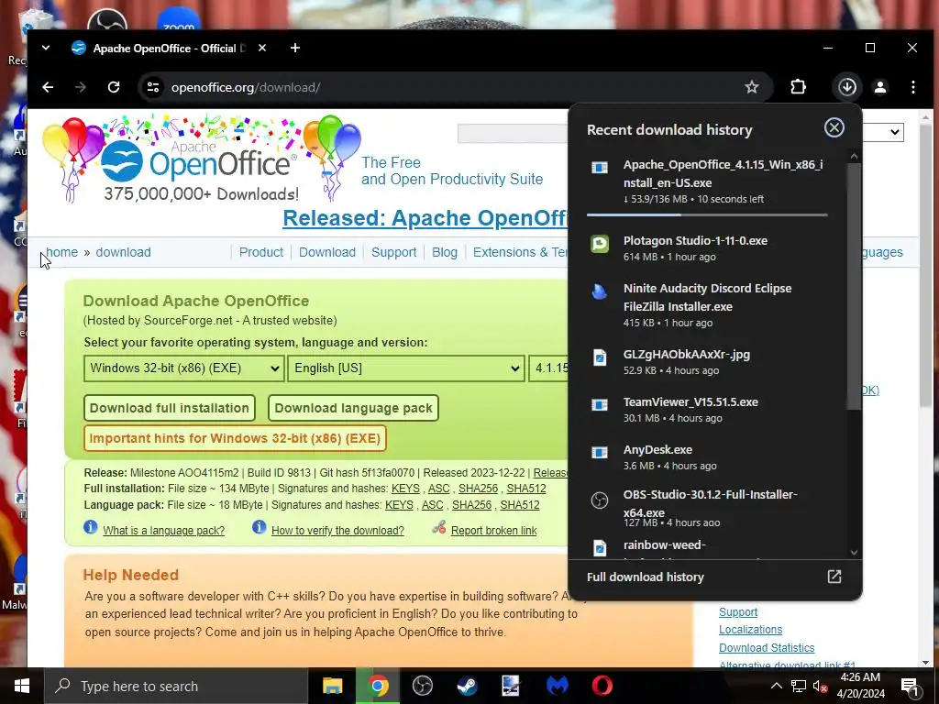This screenshot has height=704, width=939.
Task: Open the Windows Start menu
Action: click(x=22, y=686)
